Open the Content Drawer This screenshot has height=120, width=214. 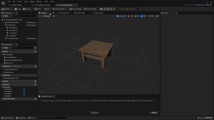(x=7, y=118)
